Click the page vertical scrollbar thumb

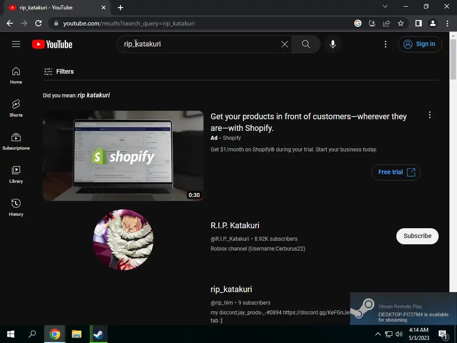pyautogui.click(x=453, y=59)
